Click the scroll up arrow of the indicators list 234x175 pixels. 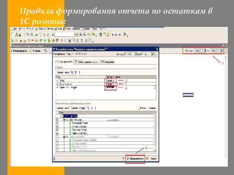155,112
